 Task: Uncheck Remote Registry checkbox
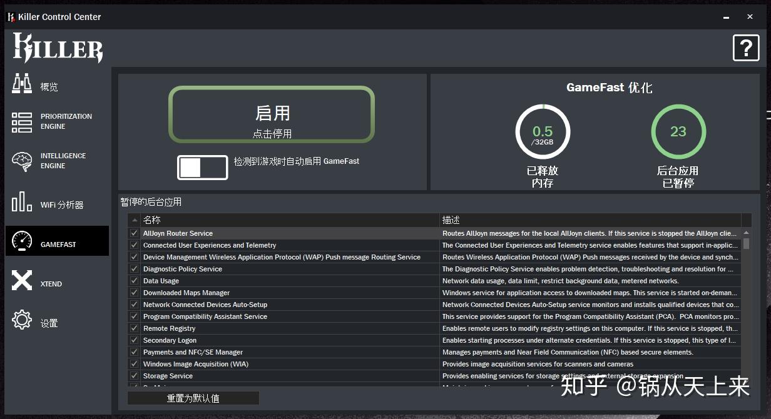pyautogui.click(x=134, y=328)
